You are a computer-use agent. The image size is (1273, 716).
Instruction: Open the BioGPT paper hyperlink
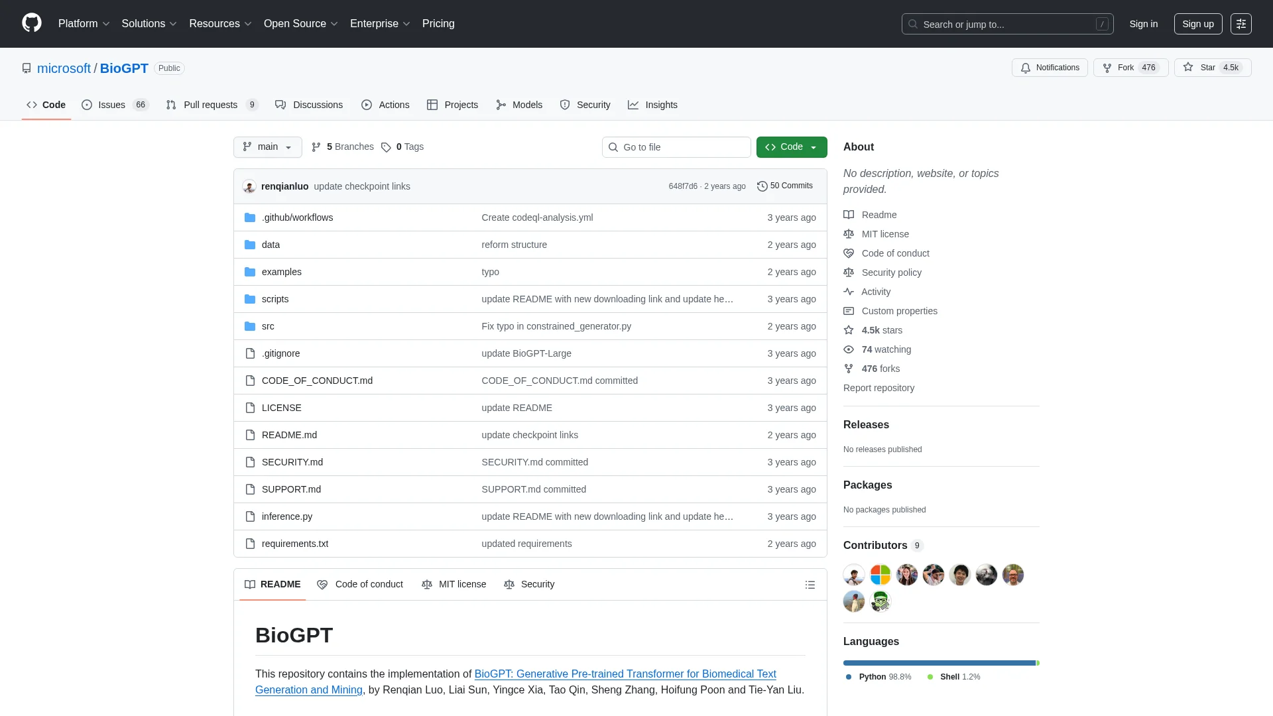pyautogui.click(x=625, y=674)
